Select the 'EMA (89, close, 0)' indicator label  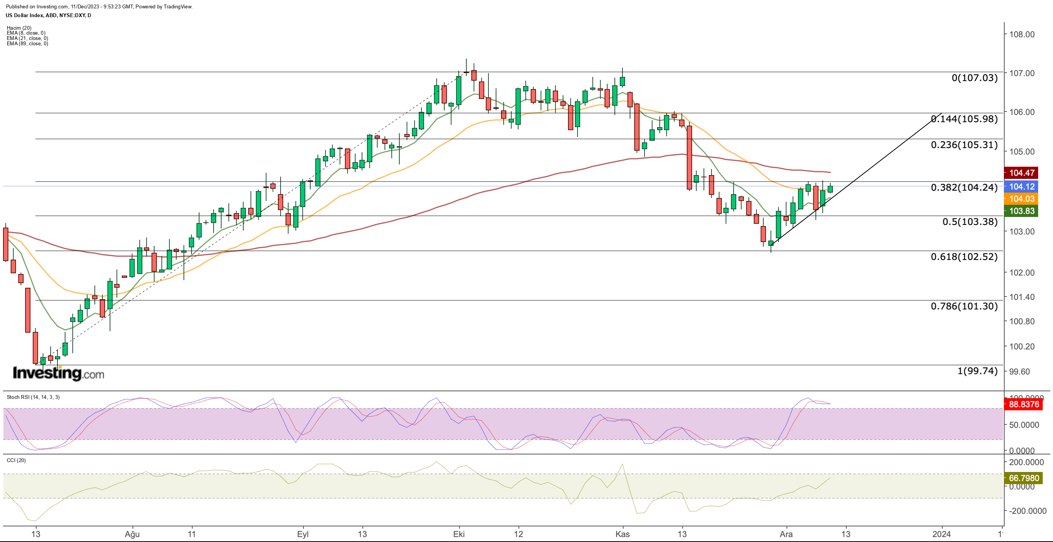(27, 44)
